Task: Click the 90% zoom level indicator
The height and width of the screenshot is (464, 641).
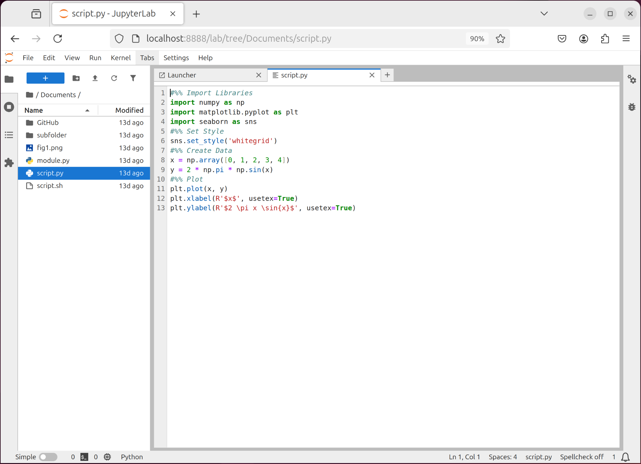Action: (x=477, y=39)
